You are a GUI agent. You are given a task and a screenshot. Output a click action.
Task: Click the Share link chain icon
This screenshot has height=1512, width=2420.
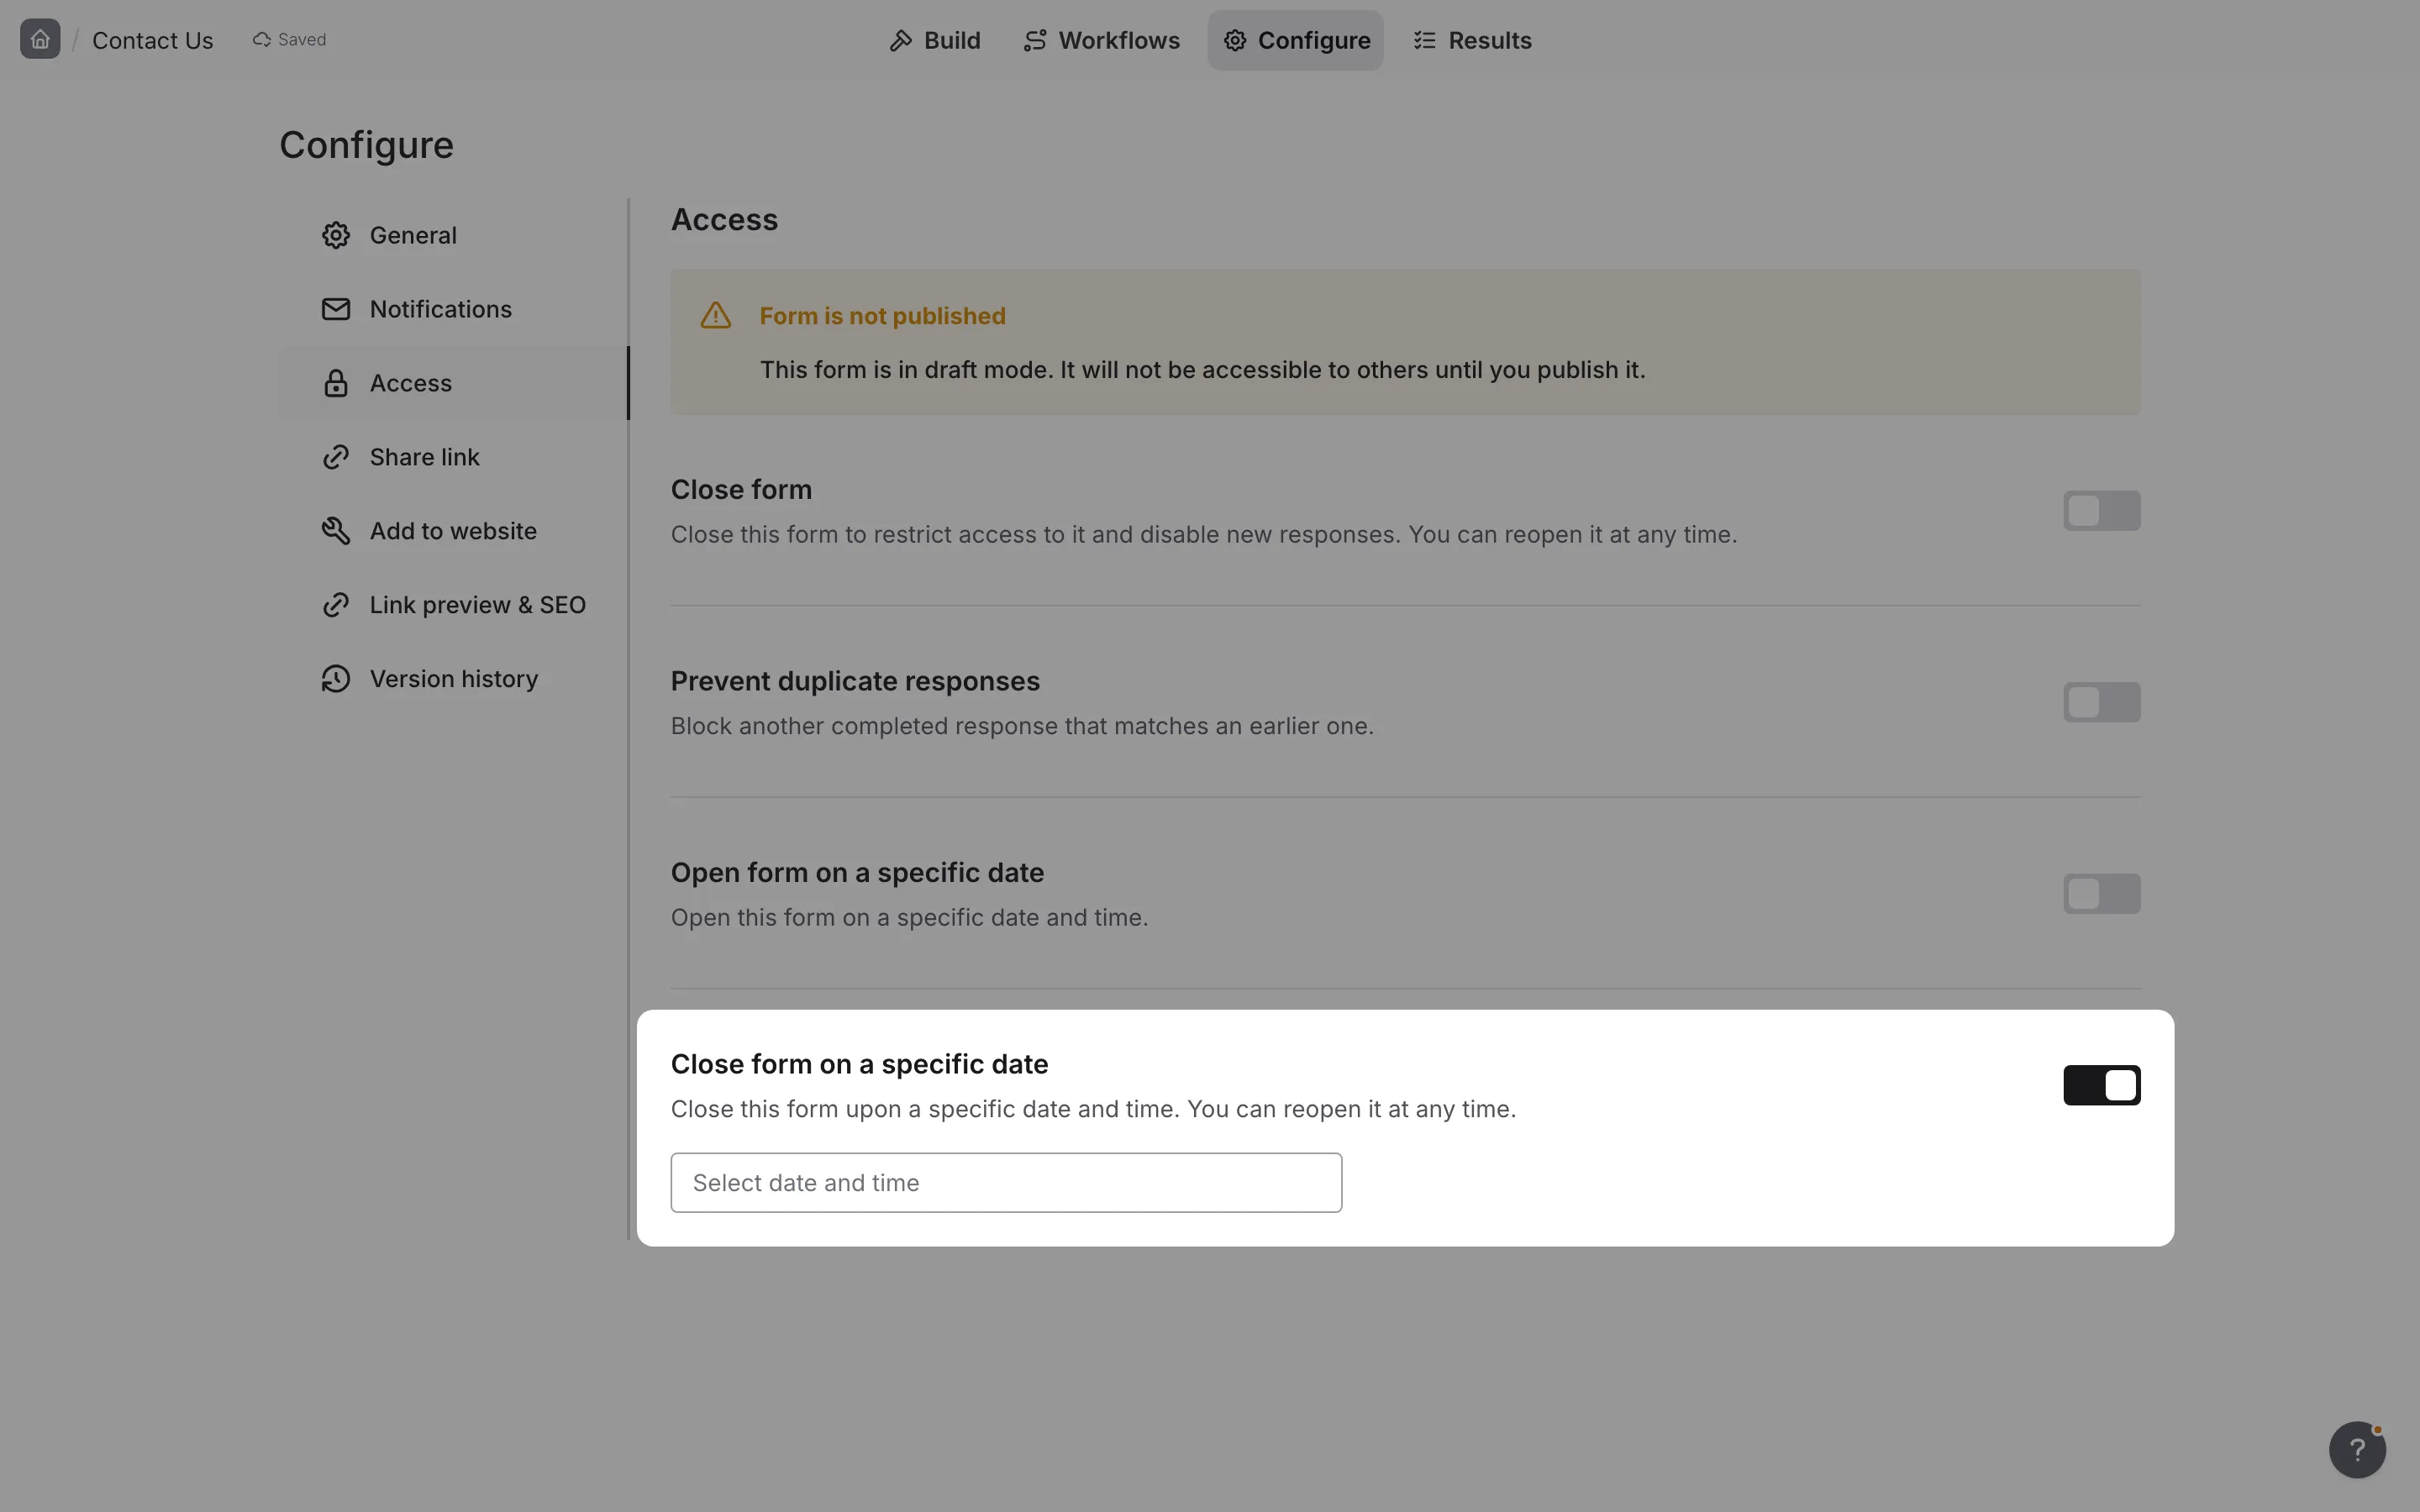coord(336,457)
